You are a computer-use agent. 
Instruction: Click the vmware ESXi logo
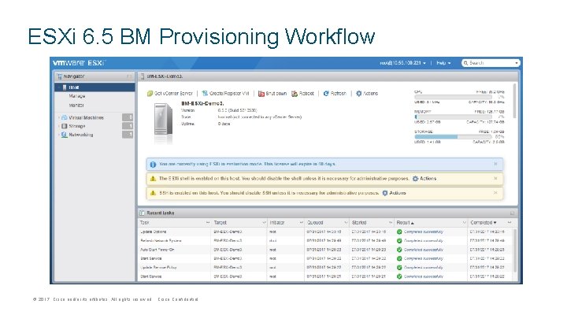[x=79, y=63]
